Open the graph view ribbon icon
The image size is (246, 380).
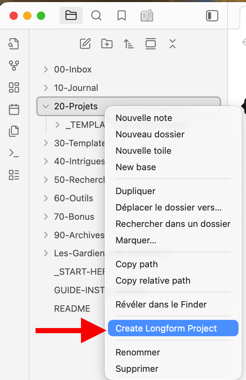pyautogui.click(x=14, y=65)
